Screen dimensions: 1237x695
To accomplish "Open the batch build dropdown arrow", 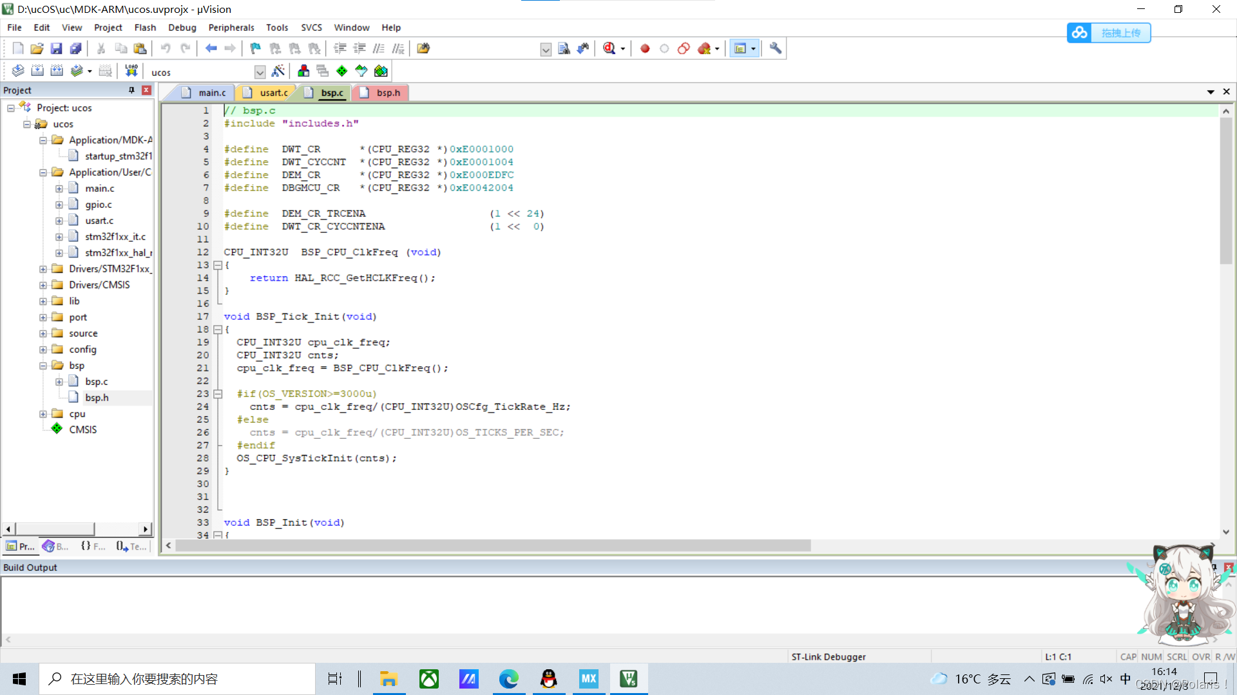I will 90,71.
